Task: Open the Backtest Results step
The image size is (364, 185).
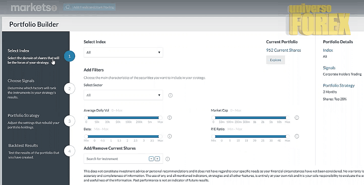Action: pos(23,145)
